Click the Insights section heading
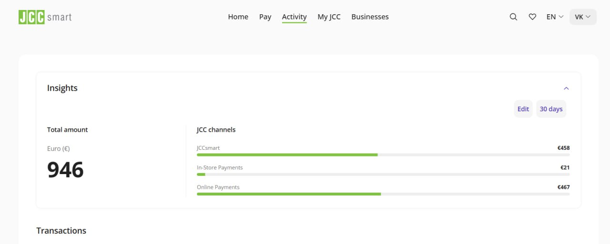This screenshot has height=244, width=610. click(62, 88)
